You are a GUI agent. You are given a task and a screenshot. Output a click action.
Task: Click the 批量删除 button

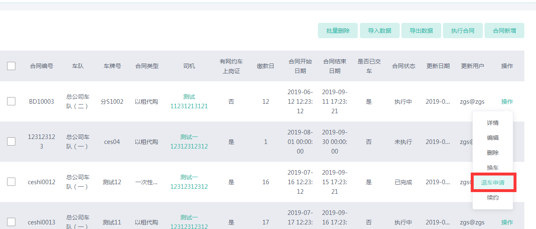337,31
